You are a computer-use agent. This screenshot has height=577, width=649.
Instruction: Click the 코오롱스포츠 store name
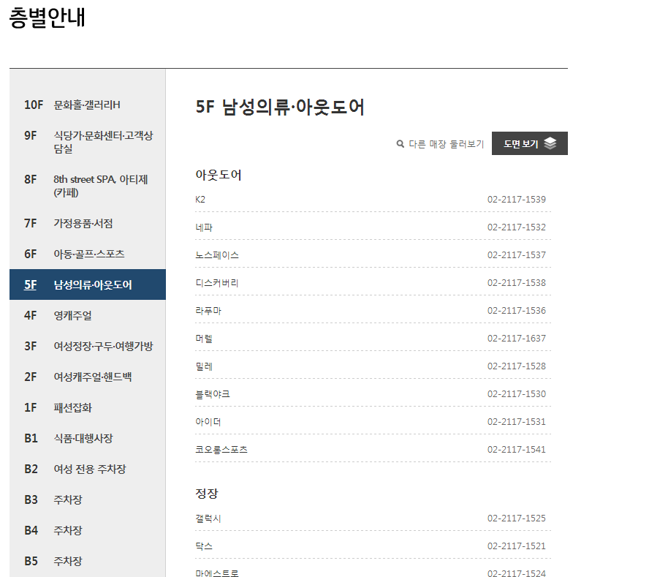click(x=221, y=449)
